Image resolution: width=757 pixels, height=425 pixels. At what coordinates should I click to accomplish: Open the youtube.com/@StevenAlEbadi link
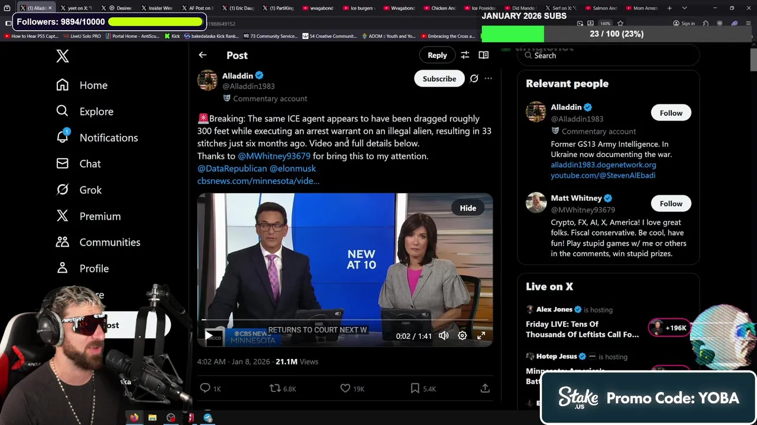tap(603, 175)
